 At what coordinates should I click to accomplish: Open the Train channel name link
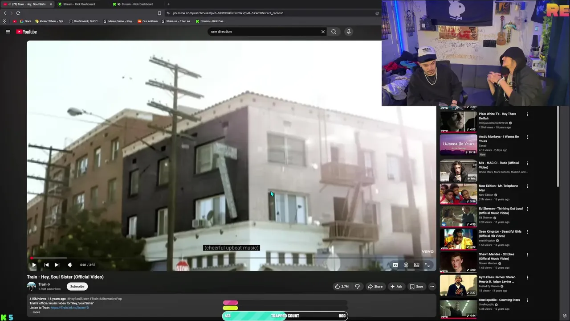(42, 284)
